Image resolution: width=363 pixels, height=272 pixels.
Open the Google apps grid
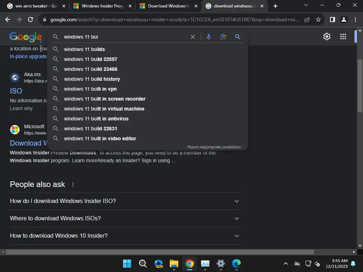[343, 36]
